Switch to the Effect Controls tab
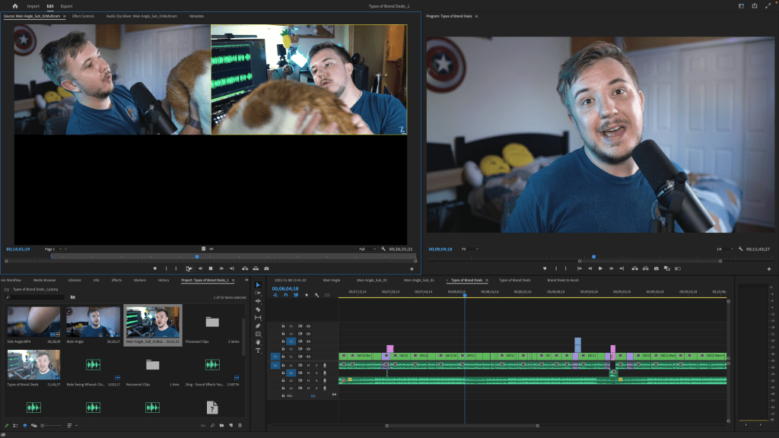Screen dimensions: 779x438 coord(83,15)
